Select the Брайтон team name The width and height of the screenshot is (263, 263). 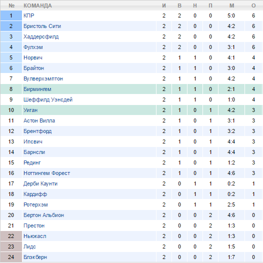[x=33, y=68]
